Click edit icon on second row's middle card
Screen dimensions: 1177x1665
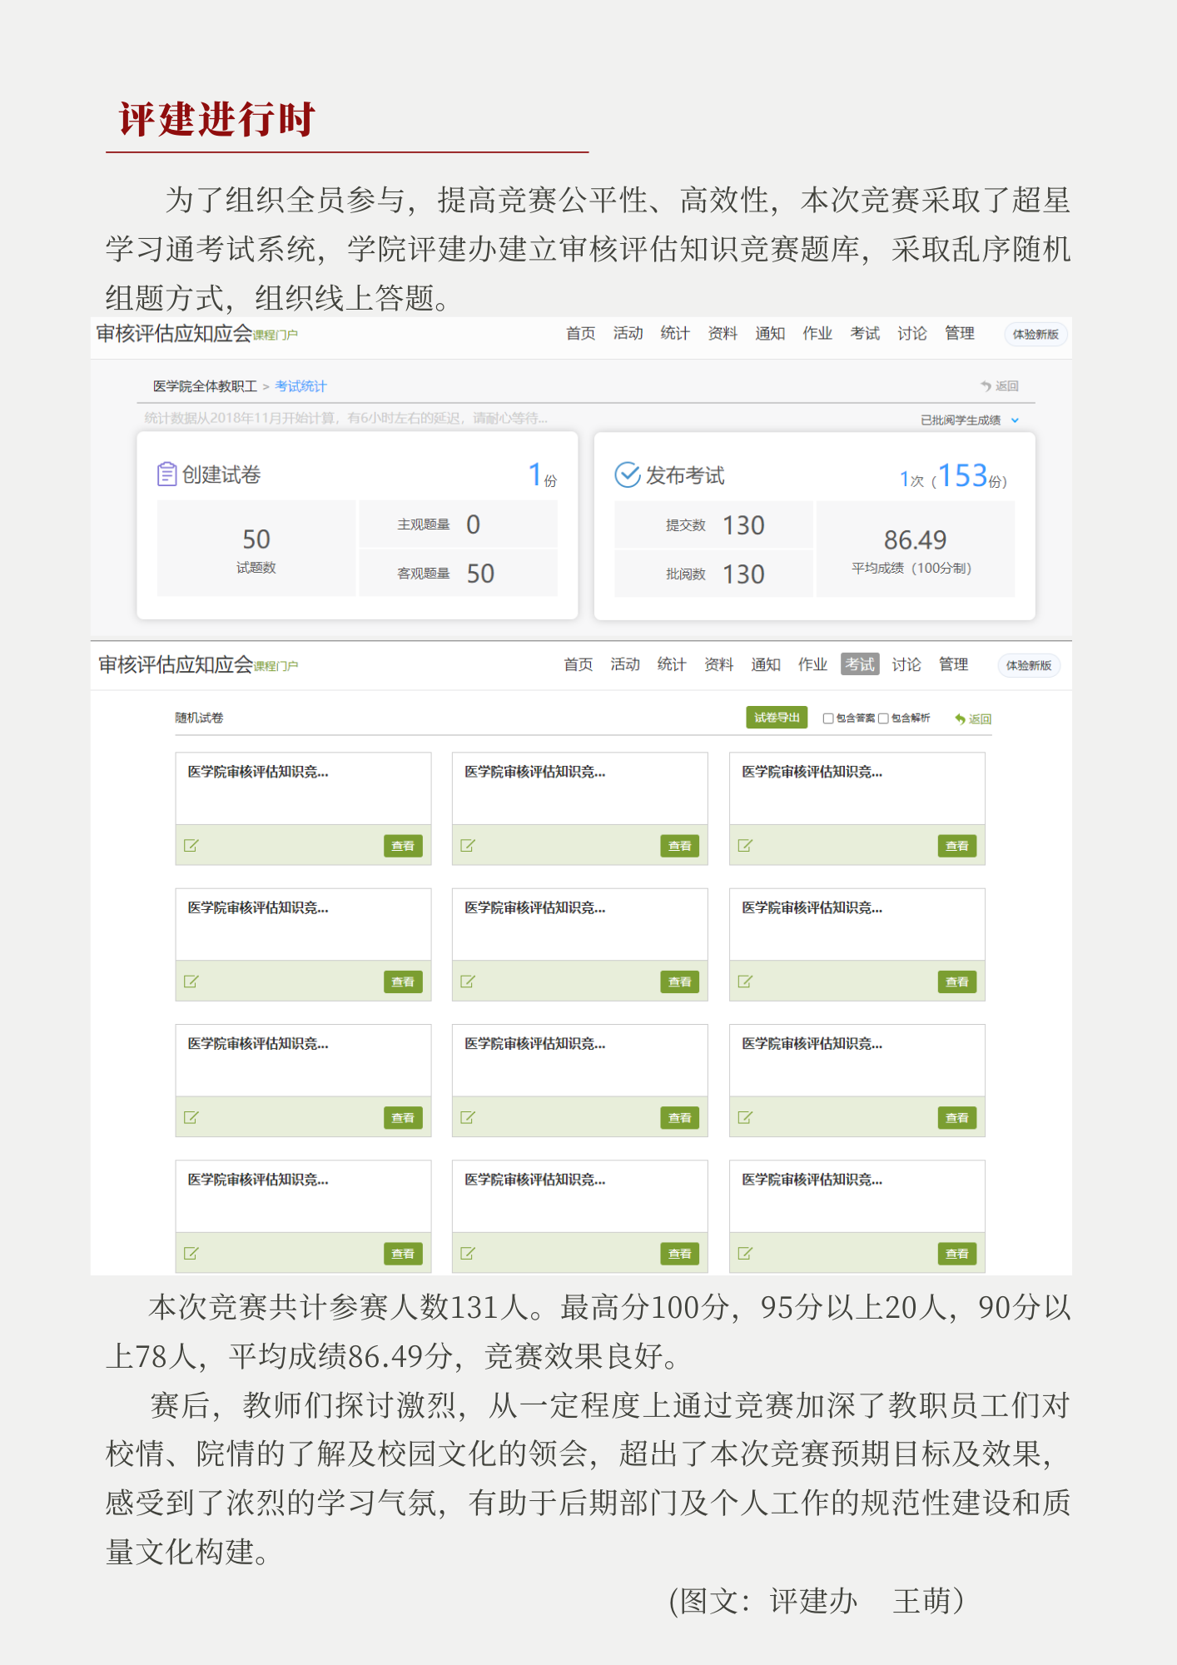click(x=468, y=982)
